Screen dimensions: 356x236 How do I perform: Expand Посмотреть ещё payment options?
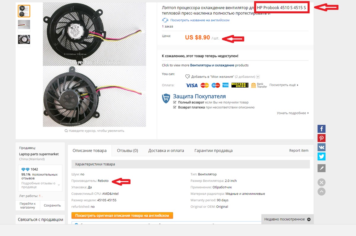point(284,85)
